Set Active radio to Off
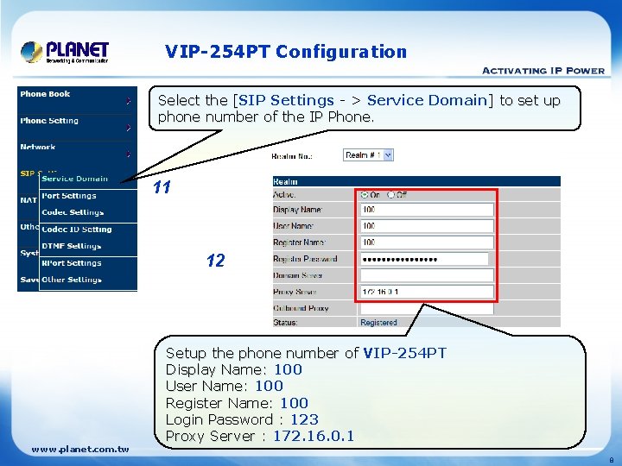The height and width of the screenshot is (466, 622). coord(390,194)
